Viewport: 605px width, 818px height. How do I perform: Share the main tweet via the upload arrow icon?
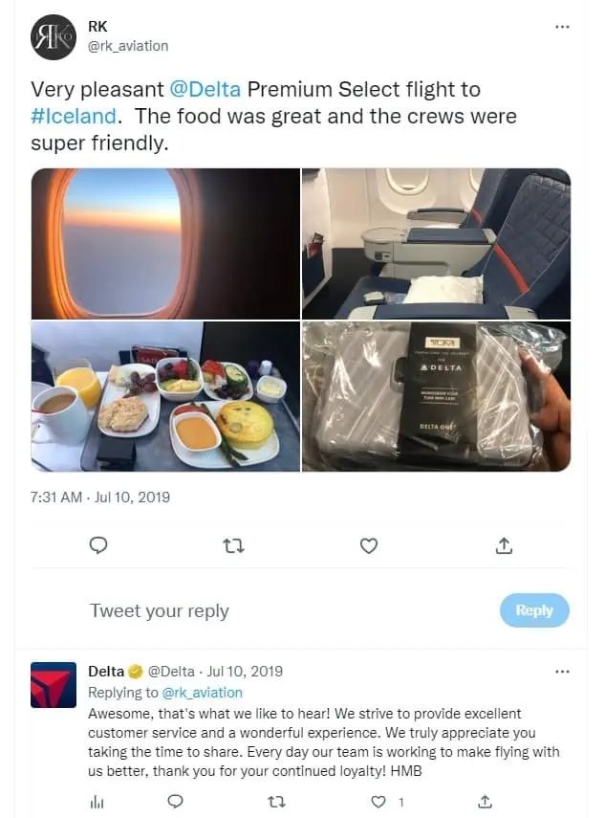click(x=504, y=545)
